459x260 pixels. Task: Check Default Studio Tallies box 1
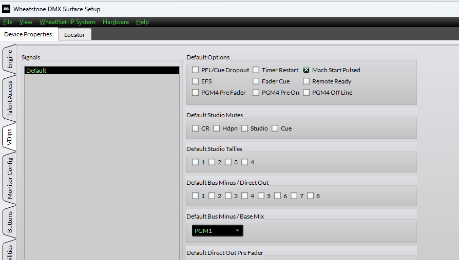click(195, 162)
